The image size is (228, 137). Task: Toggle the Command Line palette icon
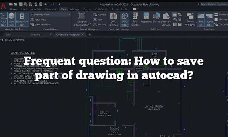175,15
